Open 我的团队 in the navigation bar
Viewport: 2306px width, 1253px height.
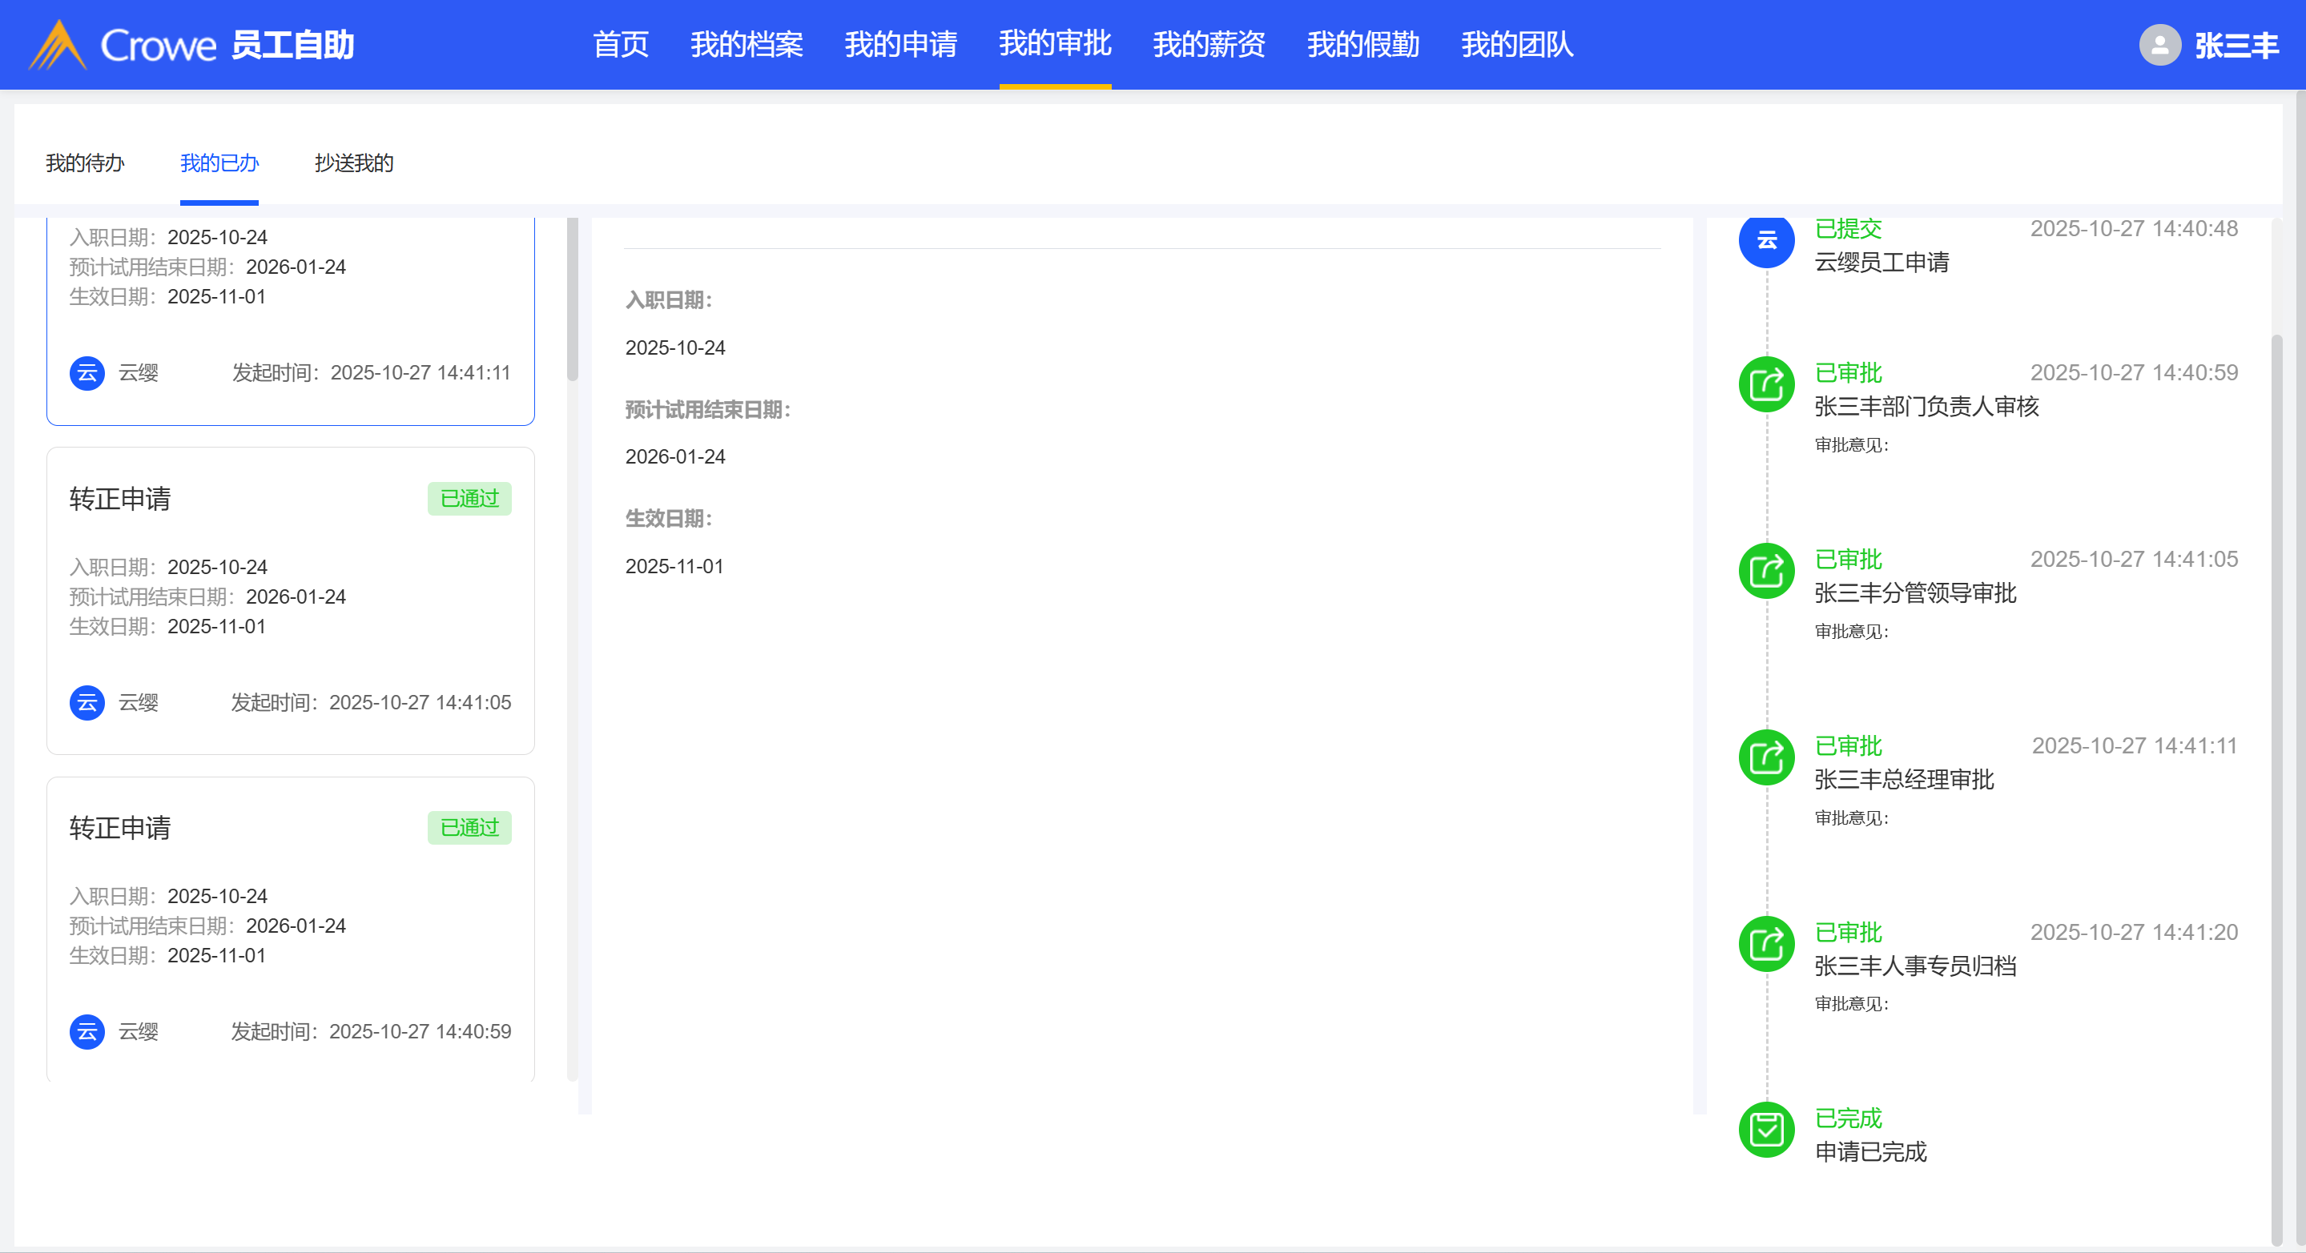[1516, 45]
